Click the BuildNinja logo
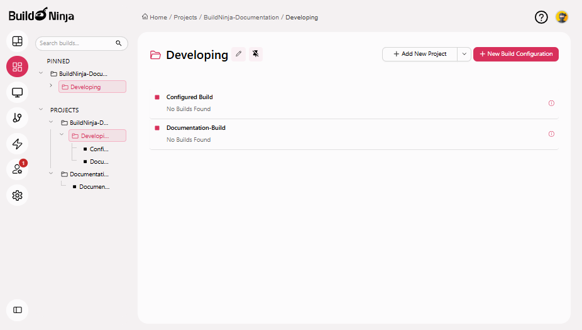The width and height of the screenshot is (582, 330). [x=41, y=15]
